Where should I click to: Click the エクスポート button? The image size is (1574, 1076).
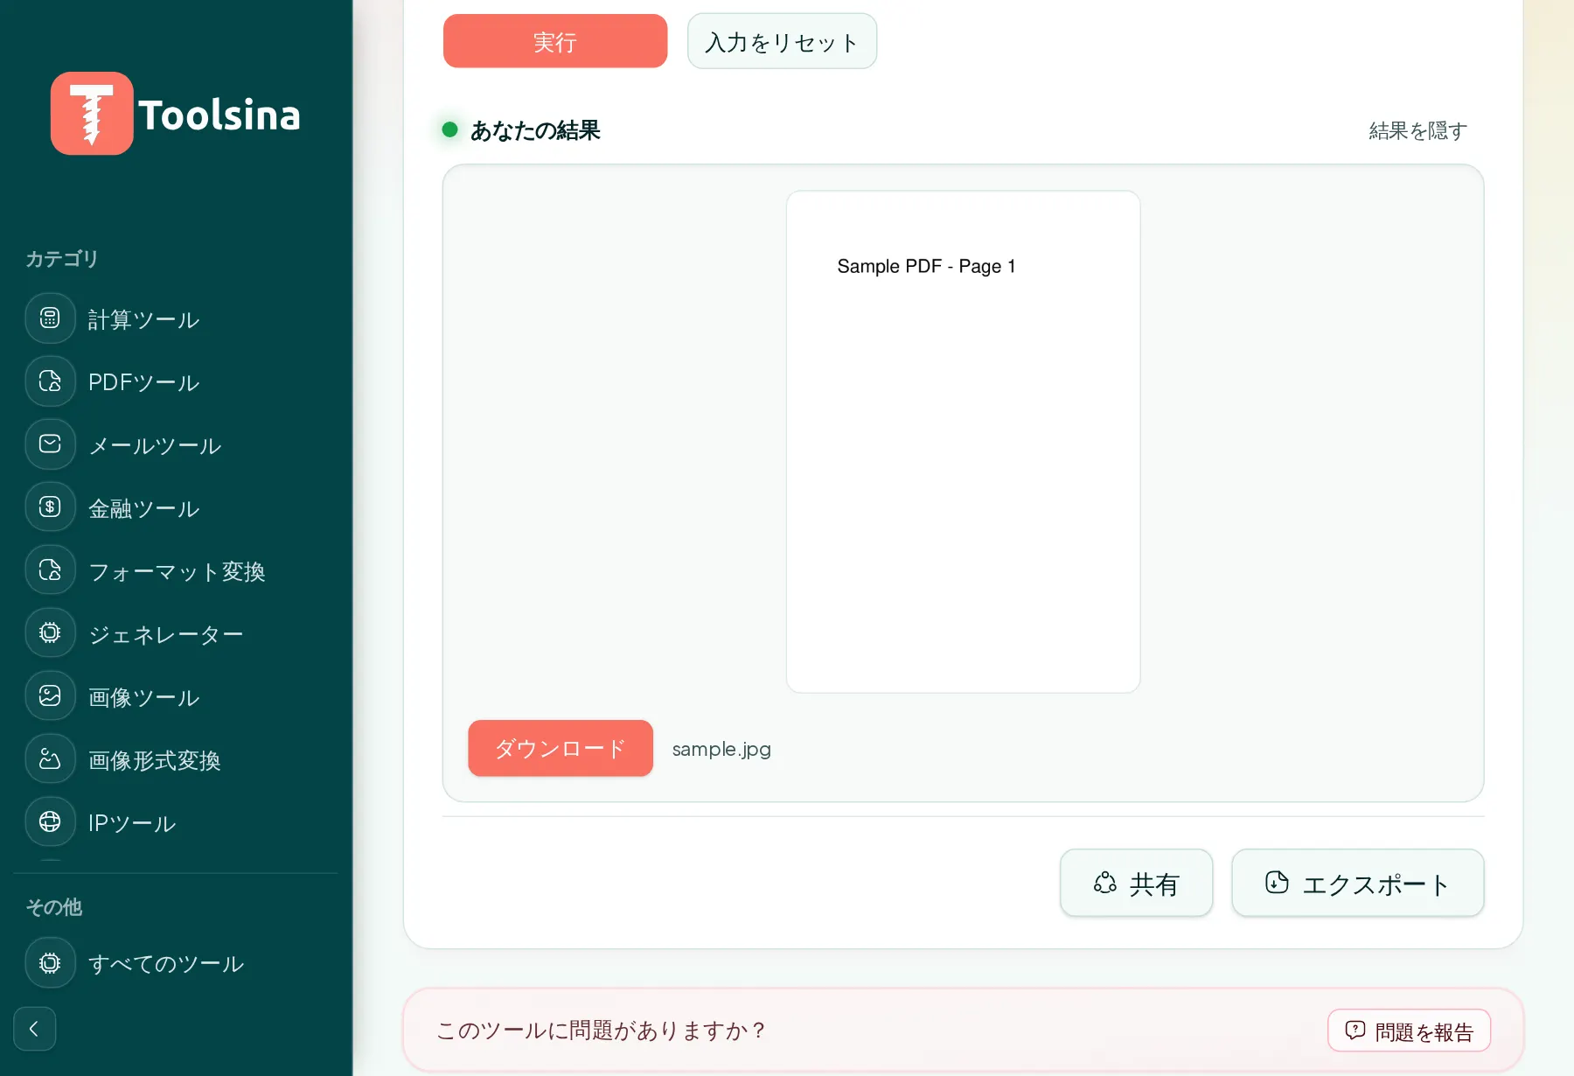[x=1357, y=883]
